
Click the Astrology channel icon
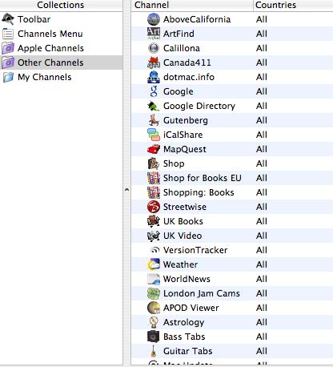154,322
